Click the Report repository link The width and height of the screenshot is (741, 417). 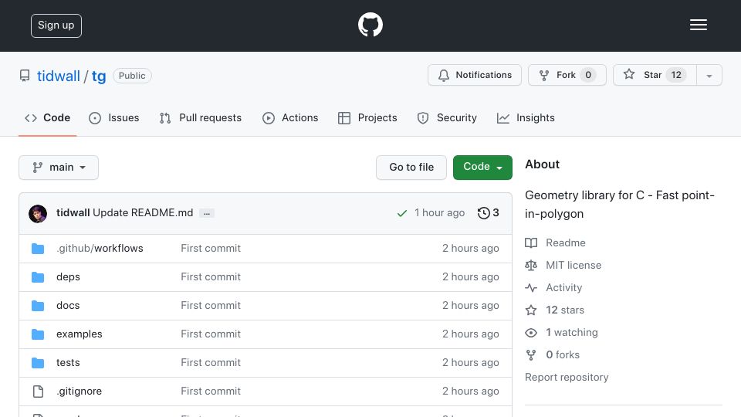(x=567, y=378)
